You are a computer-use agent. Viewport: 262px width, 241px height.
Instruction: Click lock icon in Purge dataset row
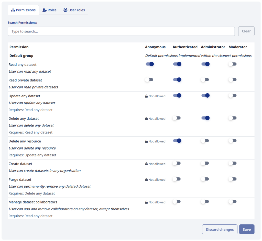[146, 180]
